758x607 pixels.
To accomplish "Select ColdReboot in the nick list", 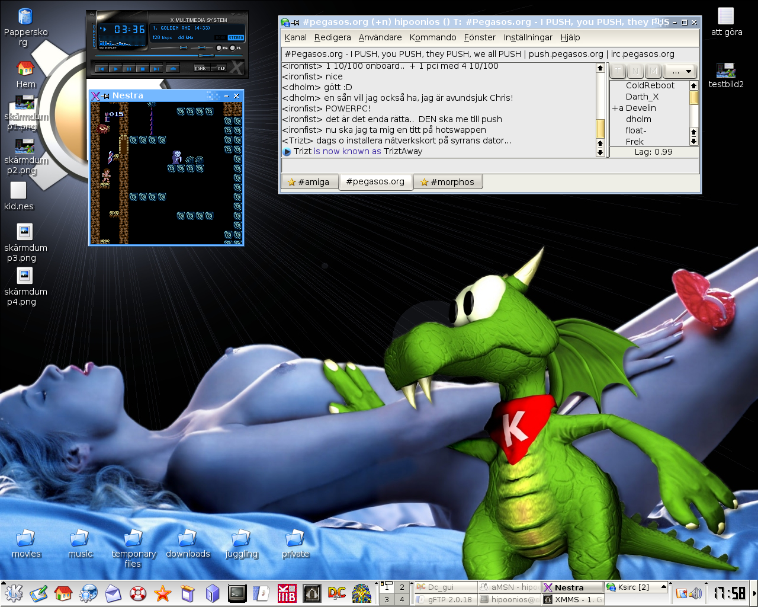I will [x=650, y=85].
